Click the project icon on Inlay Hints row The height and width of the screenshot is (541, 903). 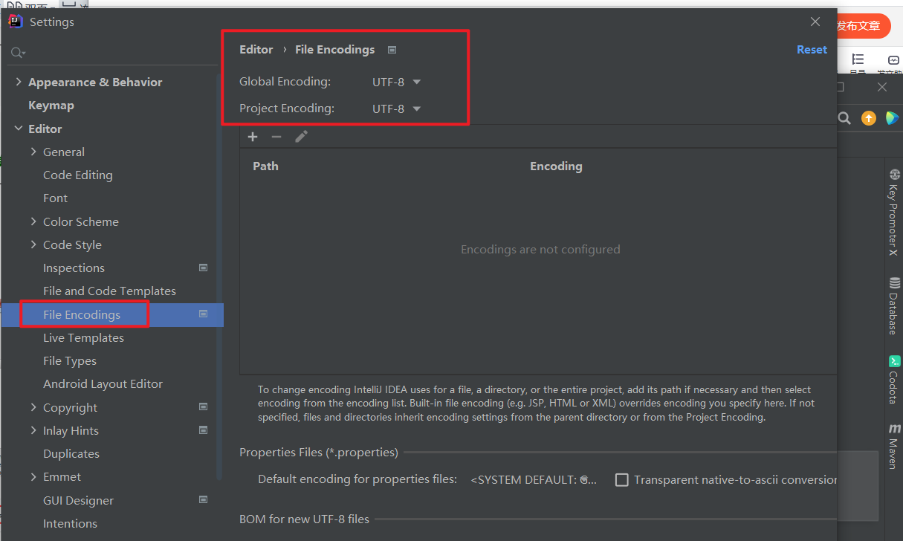[x=204, y=430]
